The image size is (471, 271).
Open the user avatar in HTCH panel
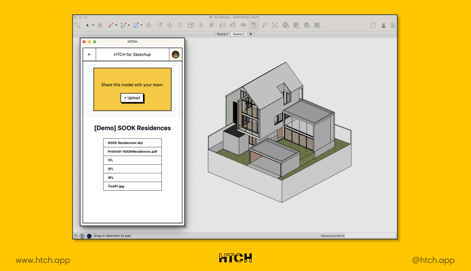click(175, 54)
